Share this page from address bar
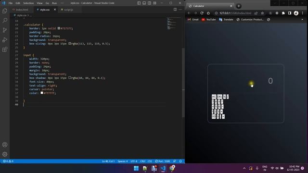 click(256, 13)
